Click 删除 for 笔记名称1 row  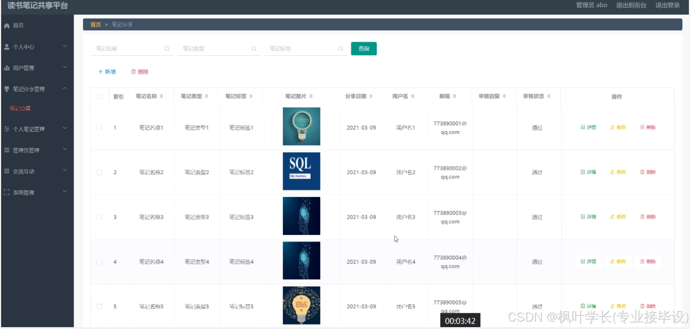pyautogui.click(x=648, y=127)
